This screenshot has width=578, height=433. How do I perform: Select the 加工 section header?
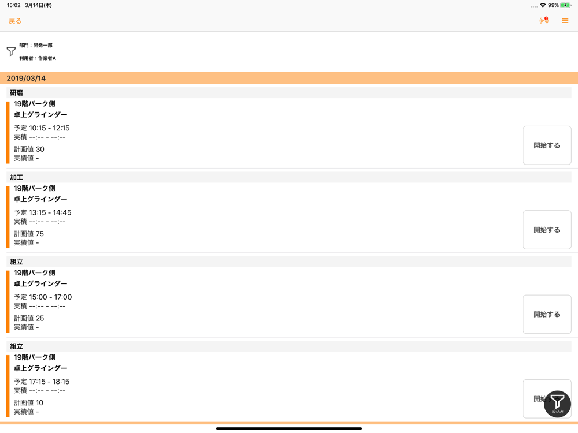pos(289,177)
